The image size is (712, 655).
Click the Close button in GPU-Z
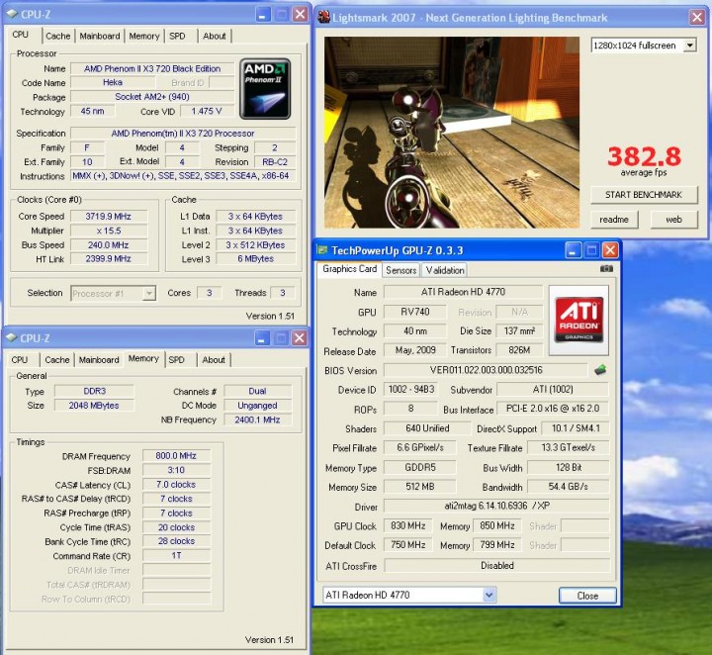[587, 596]
